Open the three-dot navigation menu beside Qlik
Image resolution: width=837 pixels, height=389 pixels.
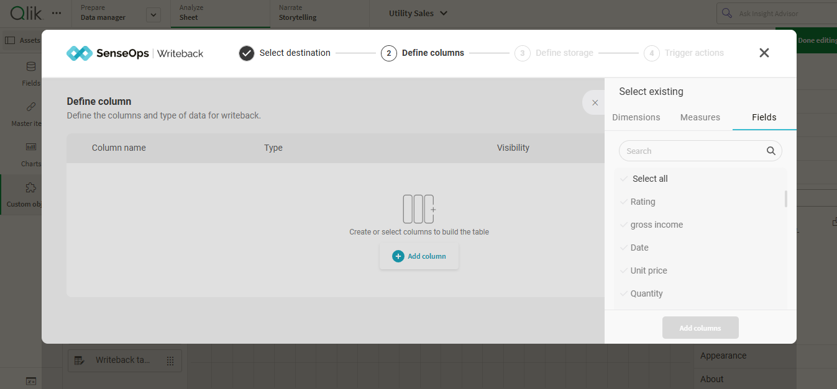[57, 13]
